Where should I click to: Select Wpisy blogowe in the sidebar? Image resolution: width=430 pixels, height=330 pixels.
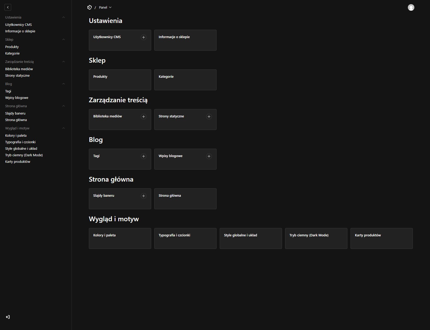pyautogui.click(x=17, y=98)
